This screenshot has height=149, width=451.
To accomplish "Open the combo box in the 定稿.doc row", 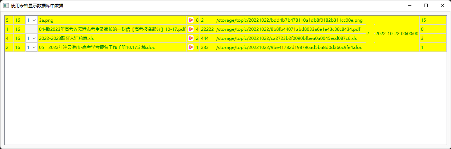I will (x=31, y=47).
